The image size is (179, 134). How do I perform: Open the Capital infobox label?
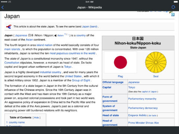pyautogui.click(x=107, y=87)
